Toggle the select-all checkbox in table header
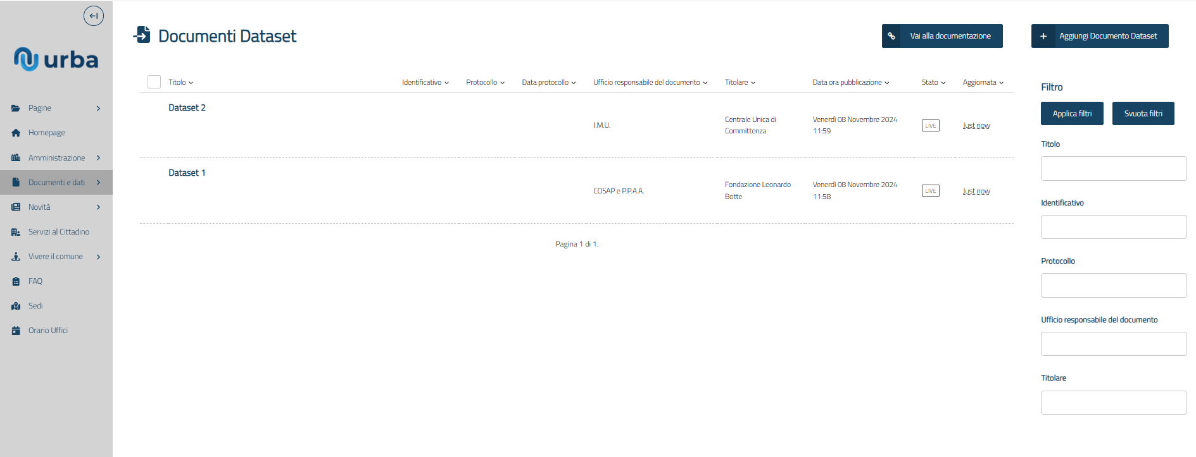 click(x=154, y=82)
